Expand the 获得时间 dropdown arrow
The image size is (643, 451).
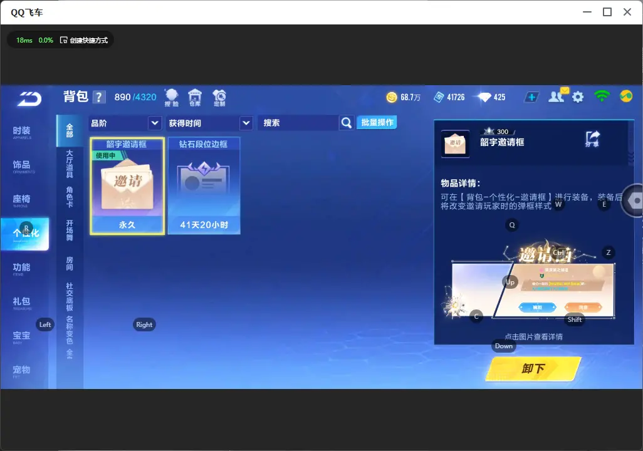pyautogui.click(x=246, y=123)
